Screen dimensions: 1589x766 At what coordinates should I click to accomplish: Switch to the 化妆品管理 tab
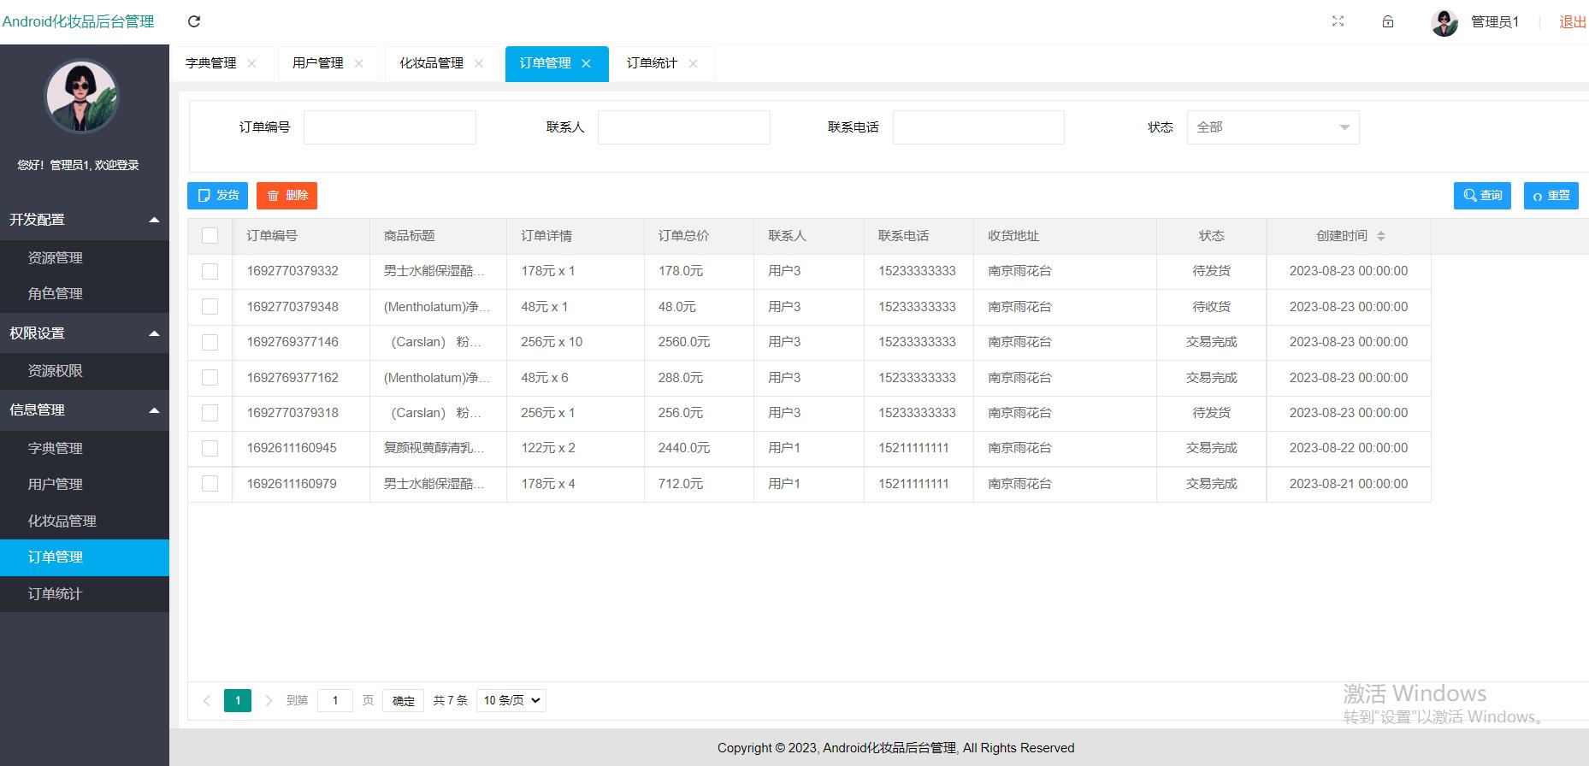[431, 63]
